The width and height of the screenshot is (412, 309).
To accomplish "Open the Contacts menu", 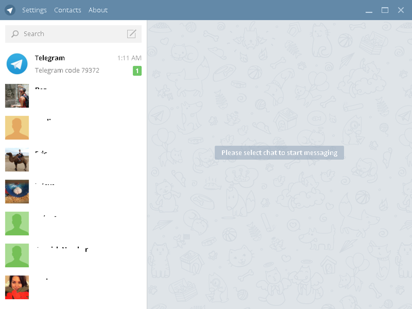I will tap(67, 10).
